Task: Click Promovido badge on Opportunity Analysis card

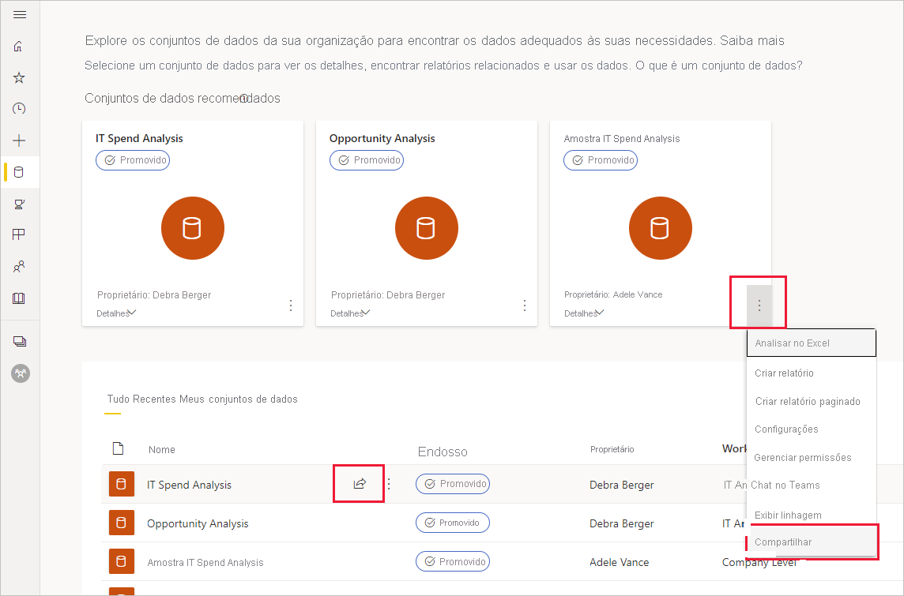Action: pyautogui.click(x=367, y=160)
